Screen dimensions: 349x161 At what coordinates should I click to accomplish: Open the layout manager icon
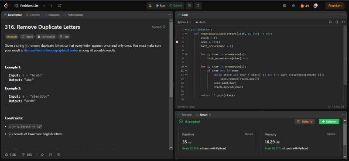(x=284, y=6)
